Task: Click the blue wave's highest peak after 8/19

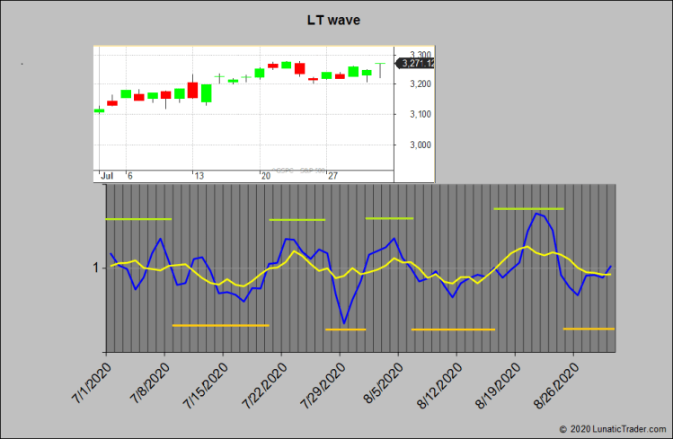Action: [x=536, y=213]
